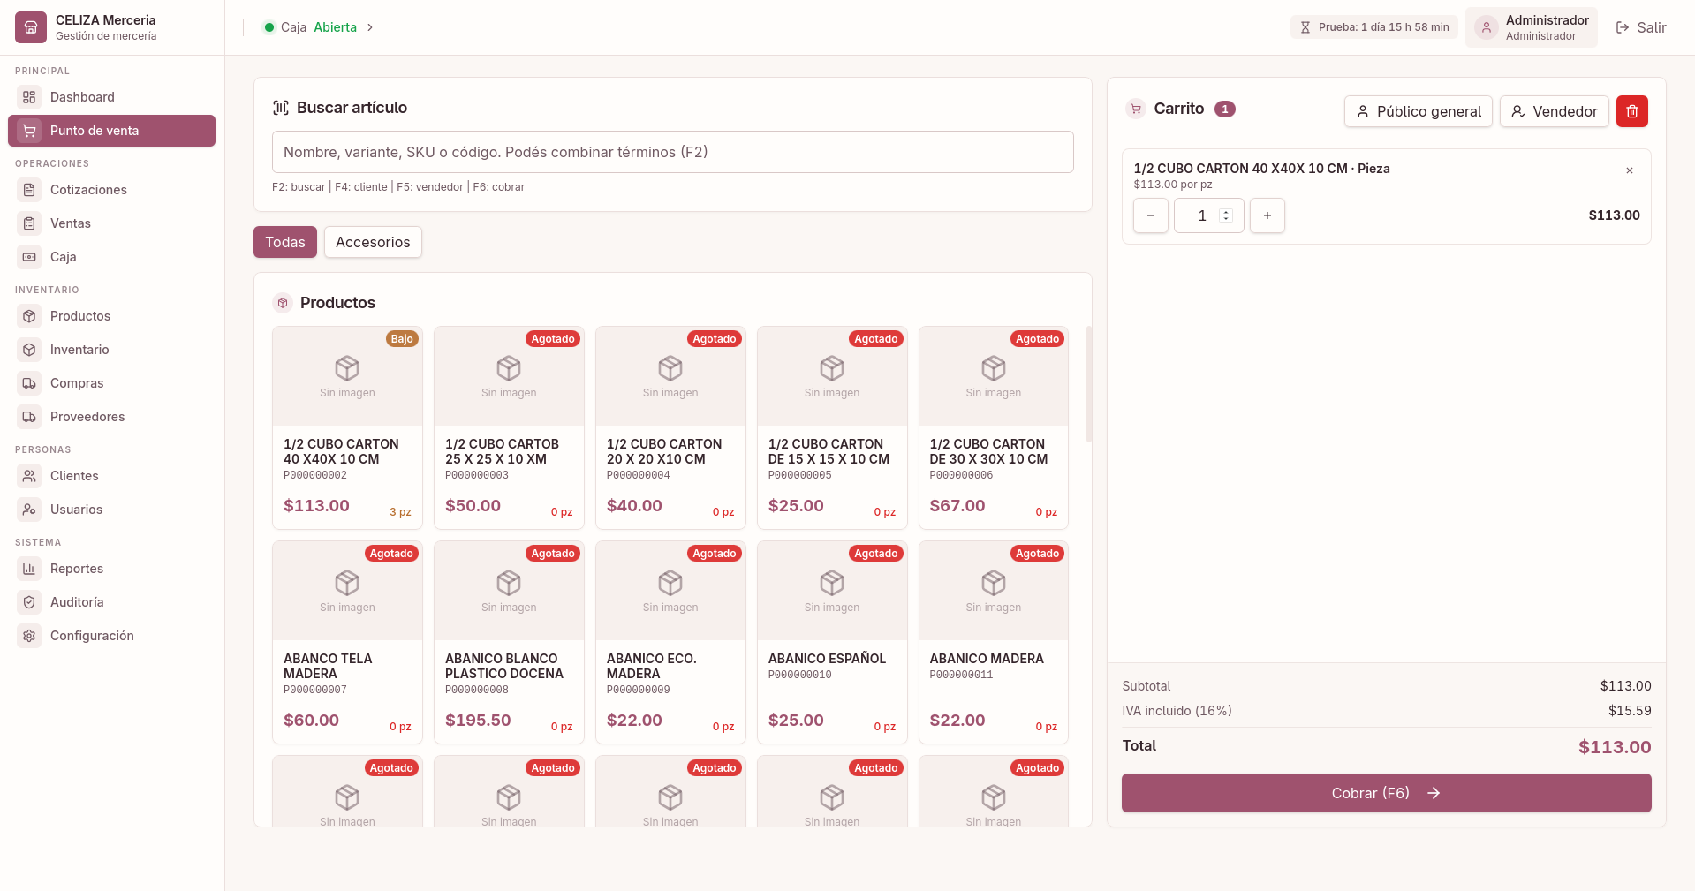Open Configuración gear icon

point(29,636)
